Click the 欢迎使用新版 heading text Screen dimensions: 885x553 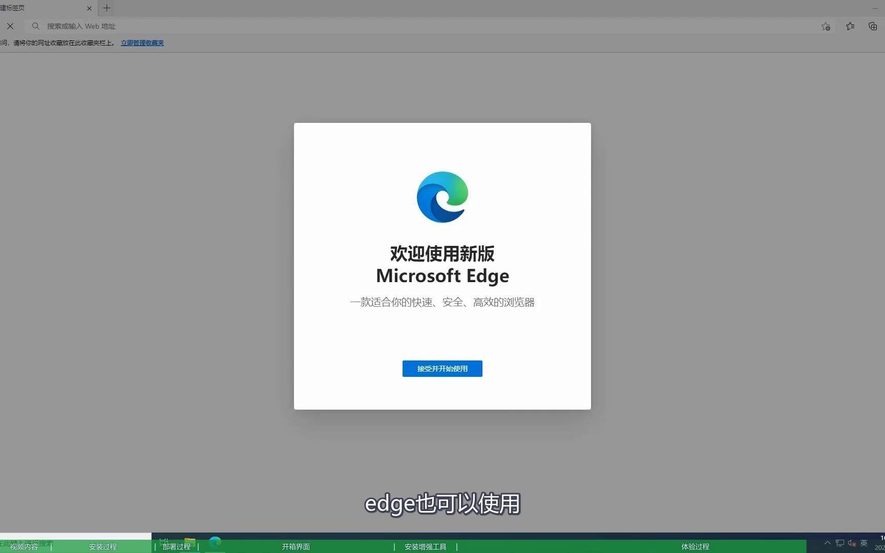[x=442, y=253]
